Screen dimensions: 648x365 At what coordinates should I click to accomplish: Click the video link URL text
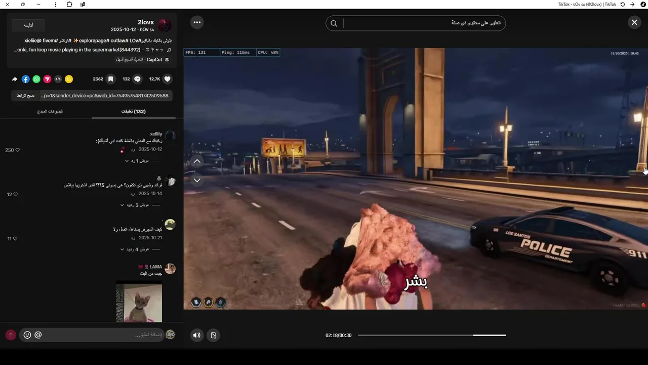tap(105, 96)
